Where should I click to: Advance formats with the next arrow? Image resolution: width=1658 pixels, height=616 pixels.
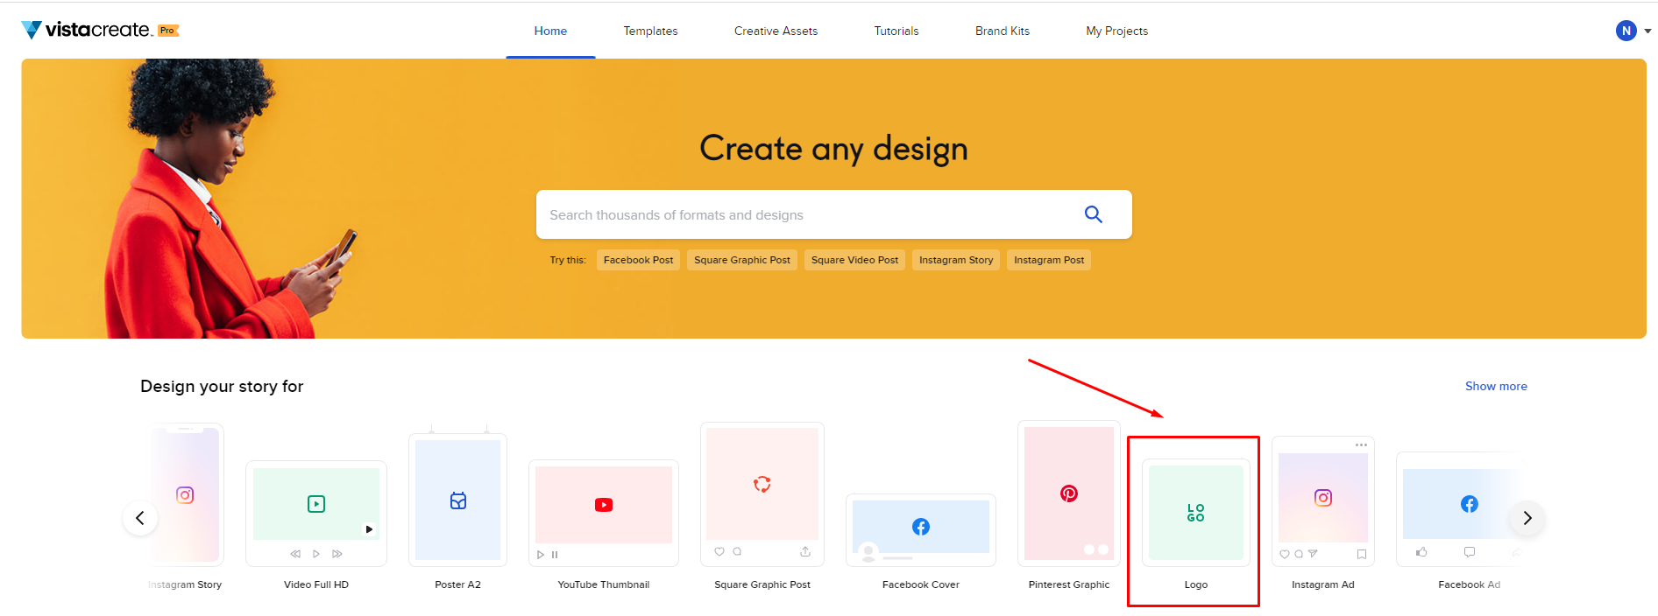point(1527,518)
